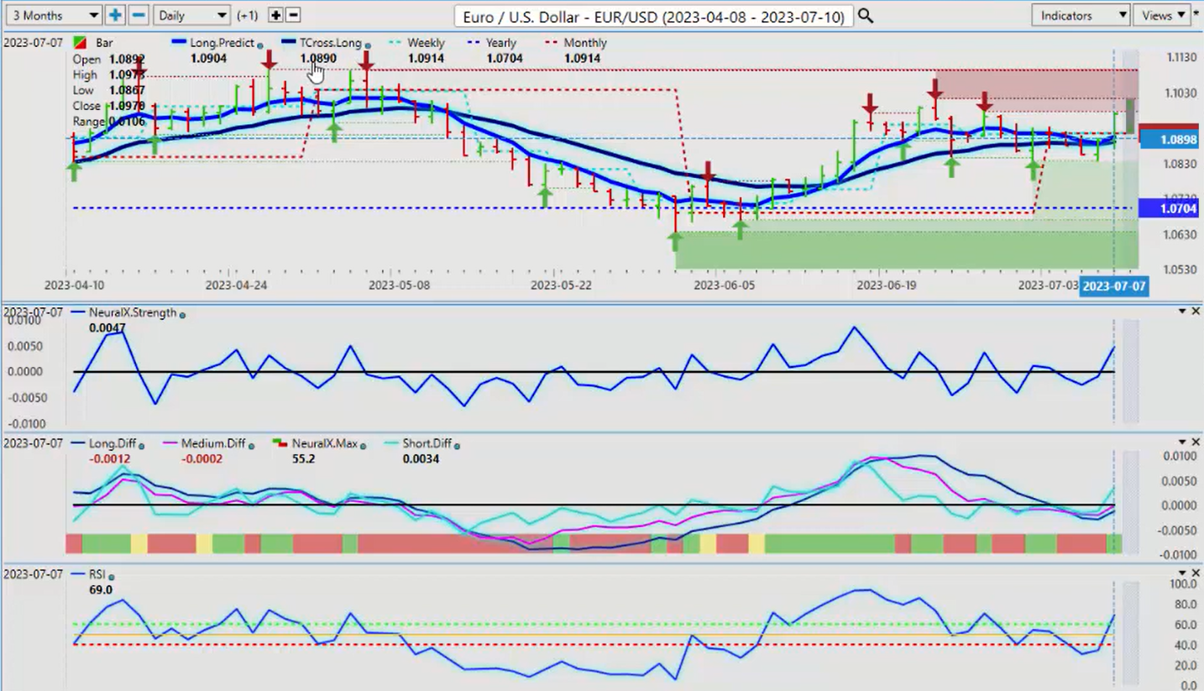Expand NeuralX.Strength panel options arrow
1204x691 pixels.
pyautogui.click(x=1182, y=311)
